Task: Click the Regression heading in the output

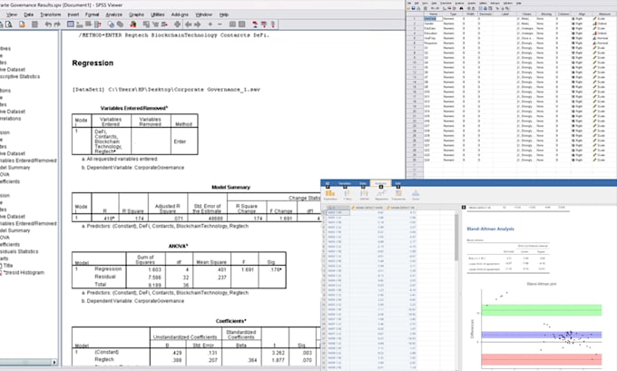Action: [x=93, y=63]
